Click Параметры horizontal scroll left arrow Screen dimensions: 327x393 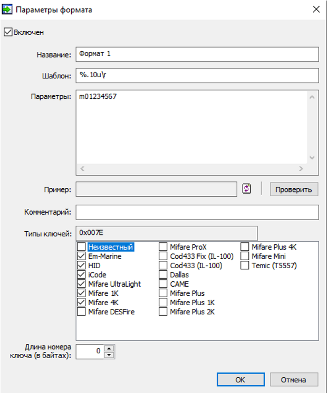pyautogui.click(x=82, y=169)
